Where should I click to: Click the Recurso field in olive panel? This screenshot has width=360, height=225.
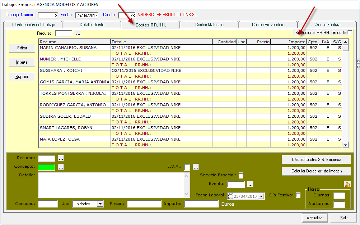coord(46,158)
